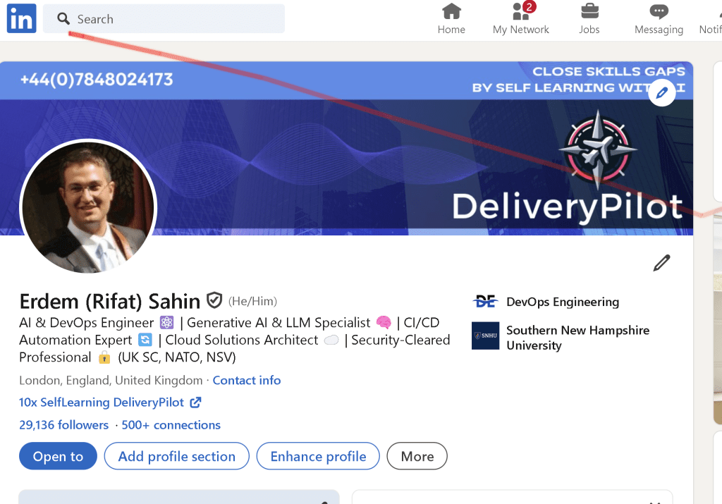Click the London, England, United Kingdom location
Screen dimensions: 722x504
[x=111, y=380]
